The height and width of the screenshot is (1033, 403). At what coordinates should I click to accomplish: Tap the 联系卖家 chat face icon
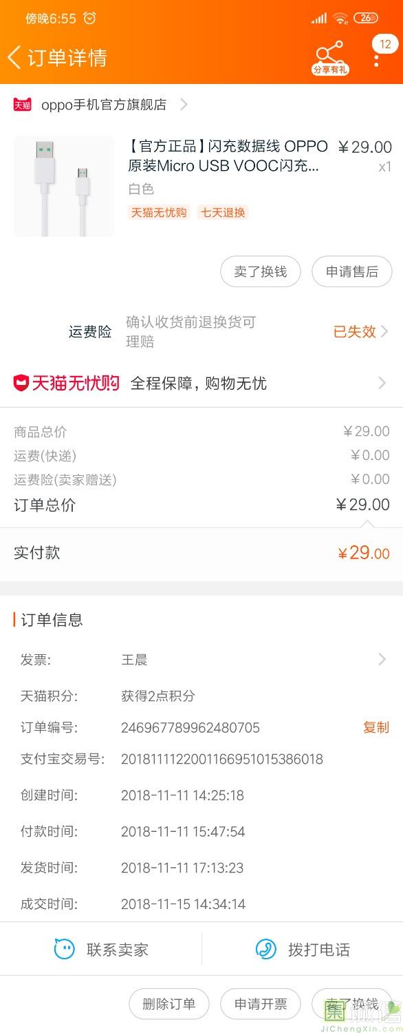(64, 950)
